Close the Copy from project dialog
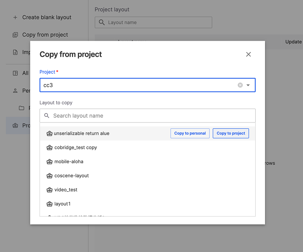Viewport: 303px width, 252px height. tap(248, 54)
